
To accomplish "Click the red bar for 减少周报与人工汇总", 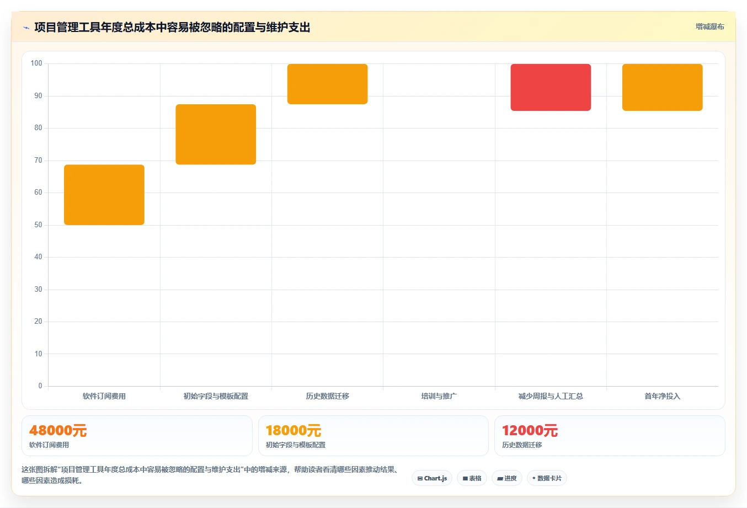I will (551, 87).
